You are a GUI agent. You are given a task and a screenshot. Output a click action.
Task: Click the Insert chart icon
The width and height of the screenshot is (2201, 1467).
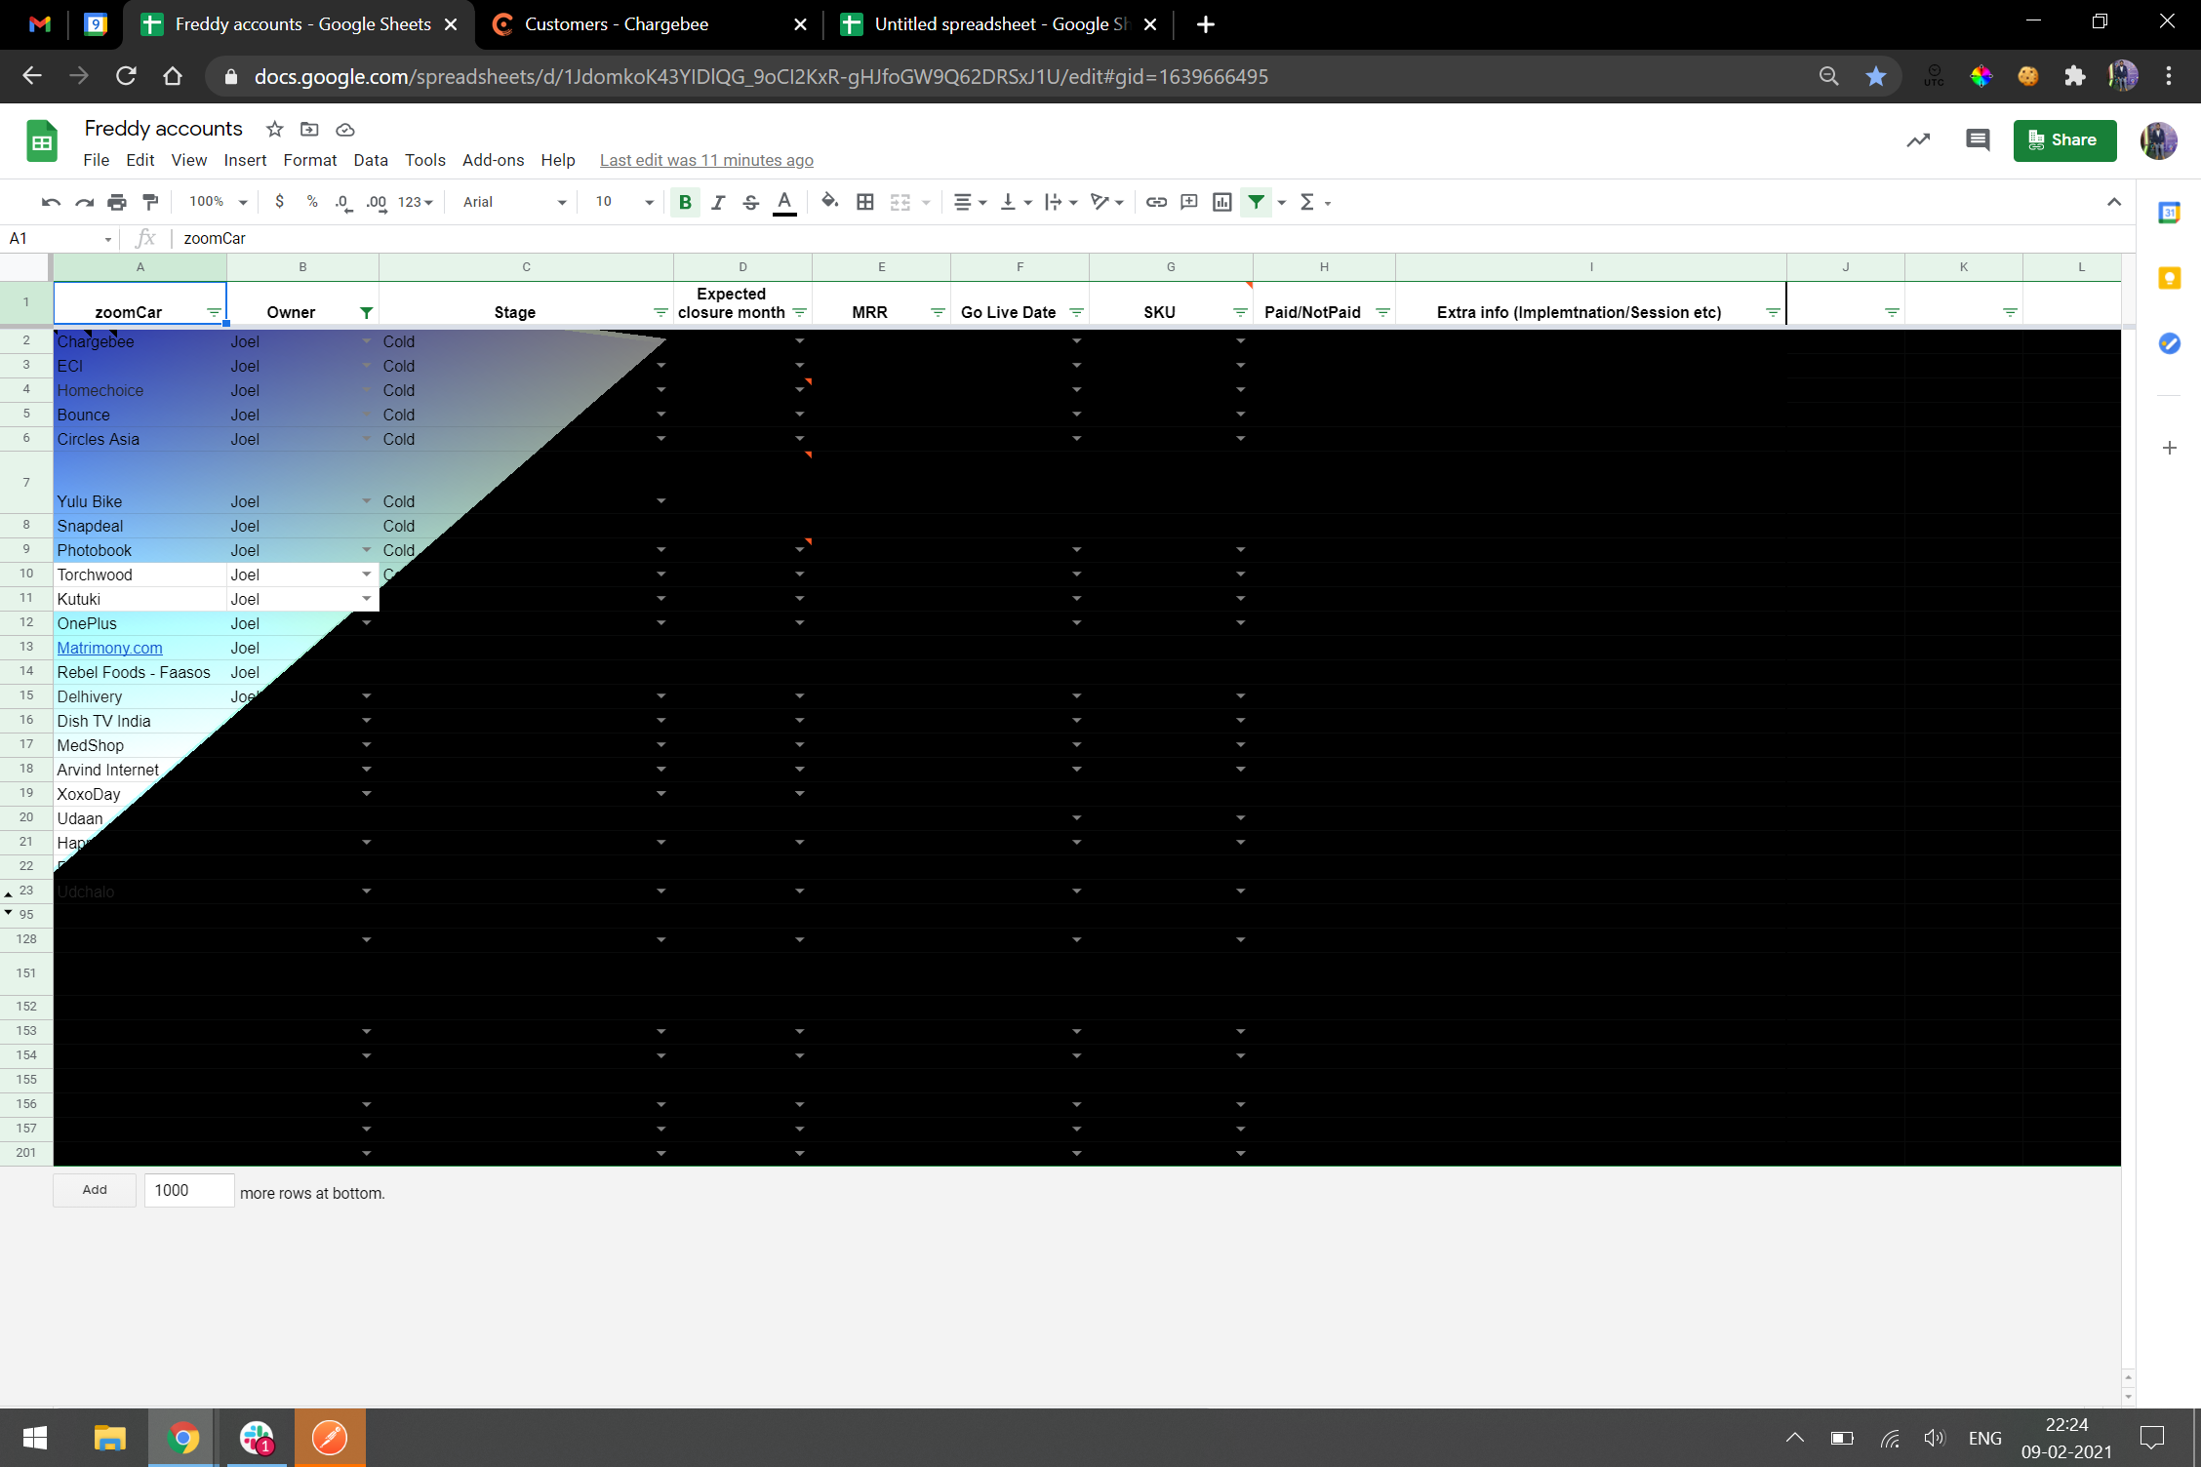tap(1221, 202)
